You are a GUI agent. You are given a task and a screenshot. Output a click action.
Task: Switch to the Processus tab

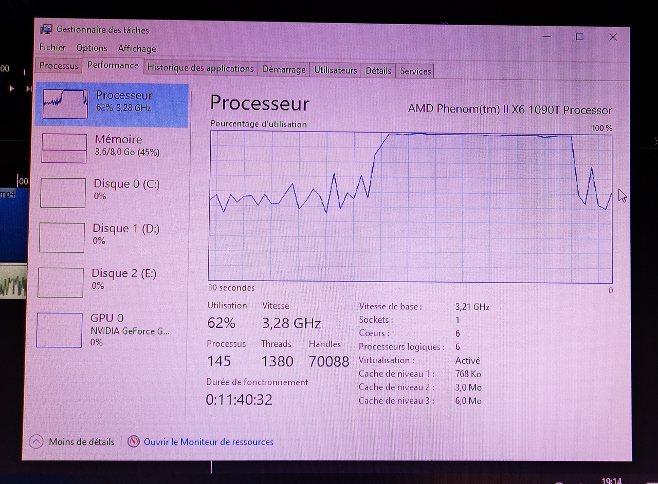[x=59, y=66]
